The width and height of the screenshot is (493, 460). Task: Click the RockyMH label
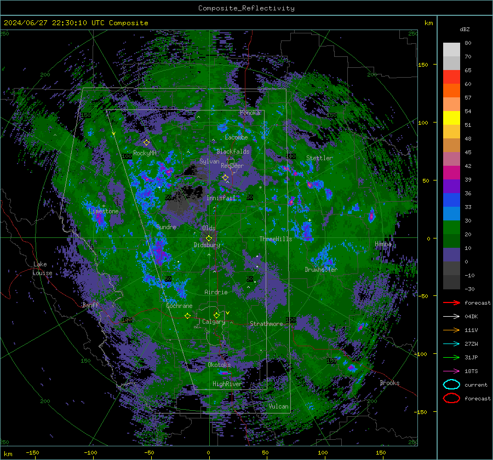tap(145, 153)
